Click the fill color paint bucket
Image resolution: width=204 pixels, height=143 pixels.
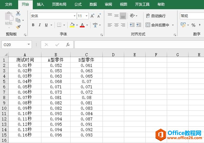(x=72, y=25)
